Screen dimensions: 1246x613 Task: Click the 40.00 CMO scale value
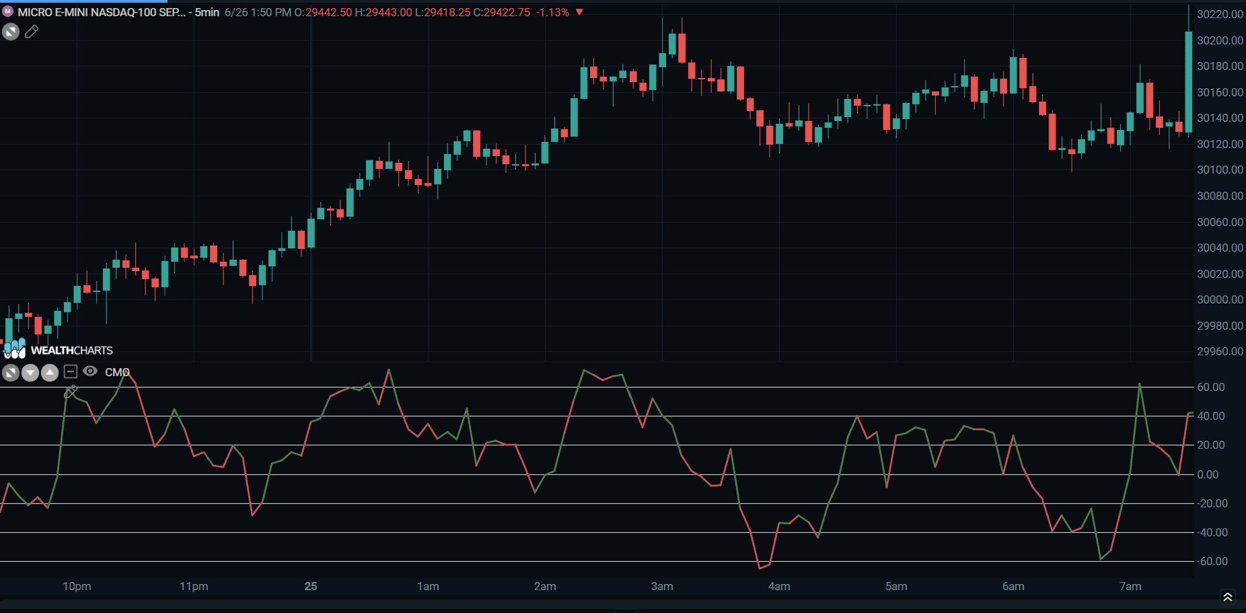[x=1211, y=416]
